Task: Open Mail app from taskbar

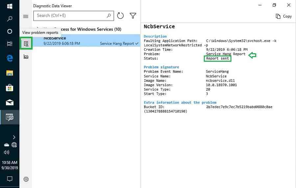Action: pos(10,103)
